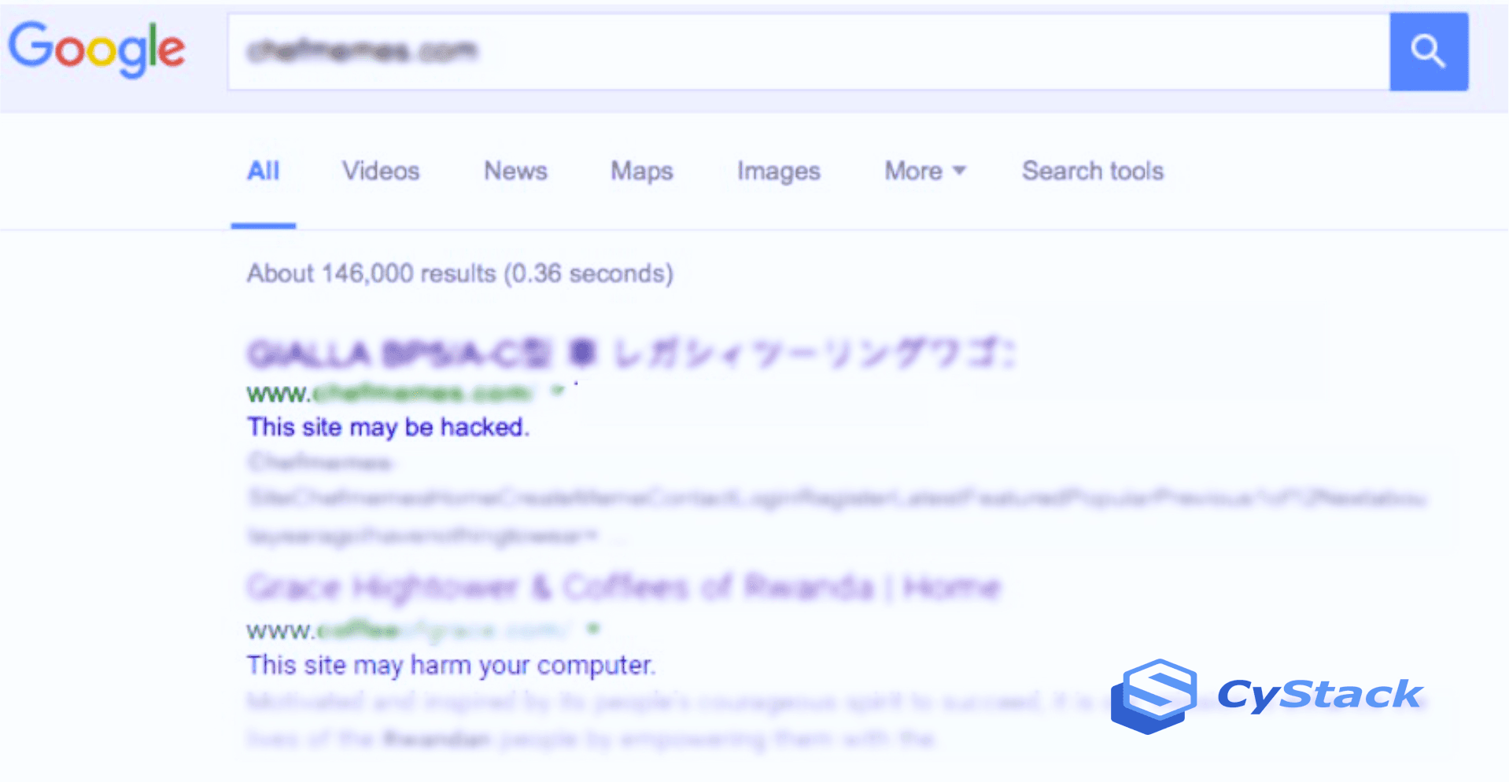The image size is (1509, 782).
Task: Expand the second result's URL dropdown arrow
Action: [x=594, y=628]
